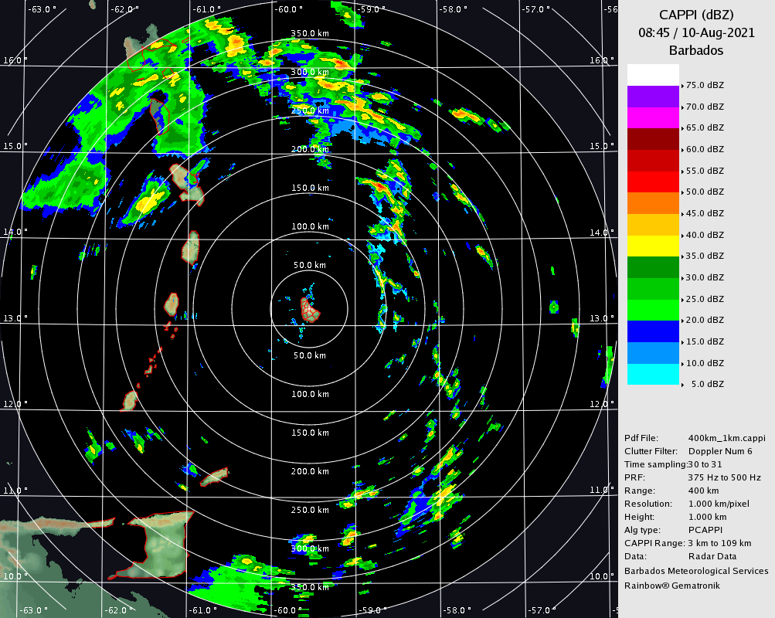
Task: Click the 50.0 km ring label below center
Action: pos(310,355)
